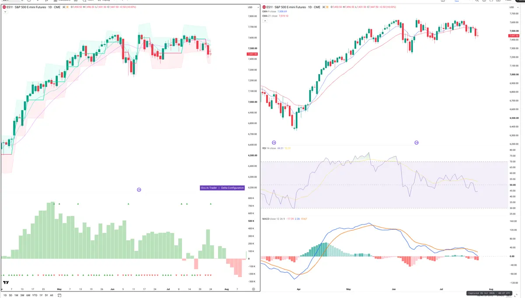The height and width of the screenshot is (298, 525).
Task: Click the EMA 21 close legend
Action: pyautogui.click(x=269, y=16)
